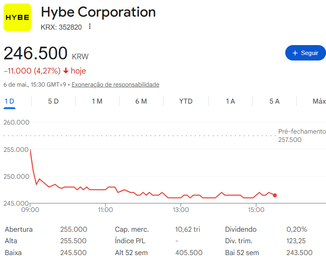The image size is (326, 261).
Task: Click the 260.000 y-axis label
Action: (17, 123)
